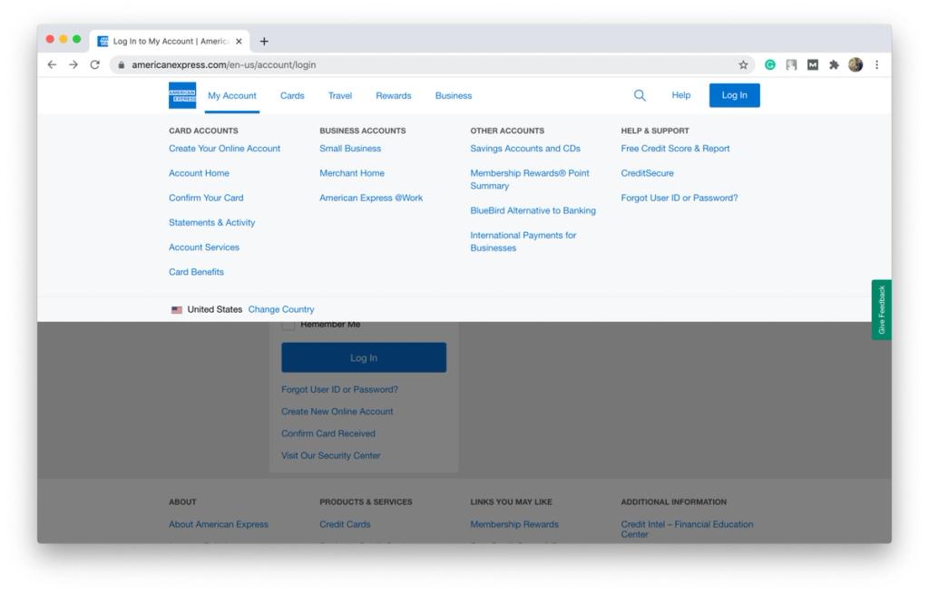The height and width of the screenshot is (593, 929).
Task: Click CreditSecure link
Action: pos(647,173)
